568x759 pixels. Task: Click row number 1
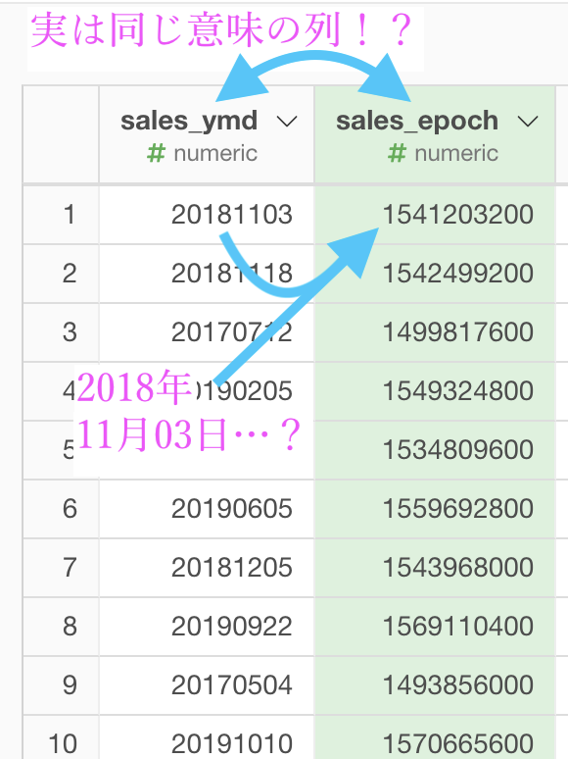point(70,215)
